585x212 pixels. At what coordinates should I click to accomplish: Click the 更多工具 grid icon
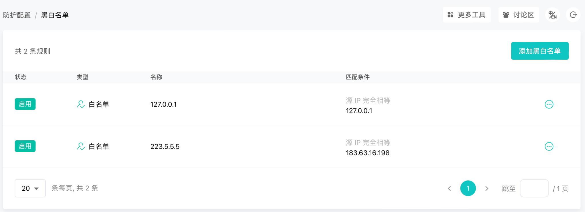pos(450,15)
